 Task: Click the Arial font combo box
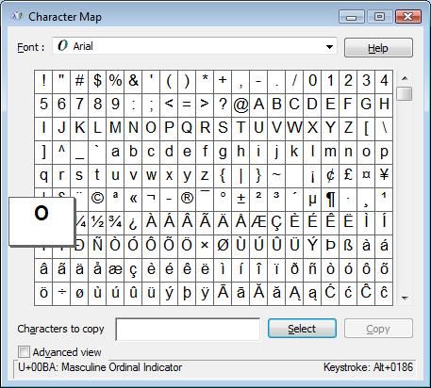(x=194, y=46)
